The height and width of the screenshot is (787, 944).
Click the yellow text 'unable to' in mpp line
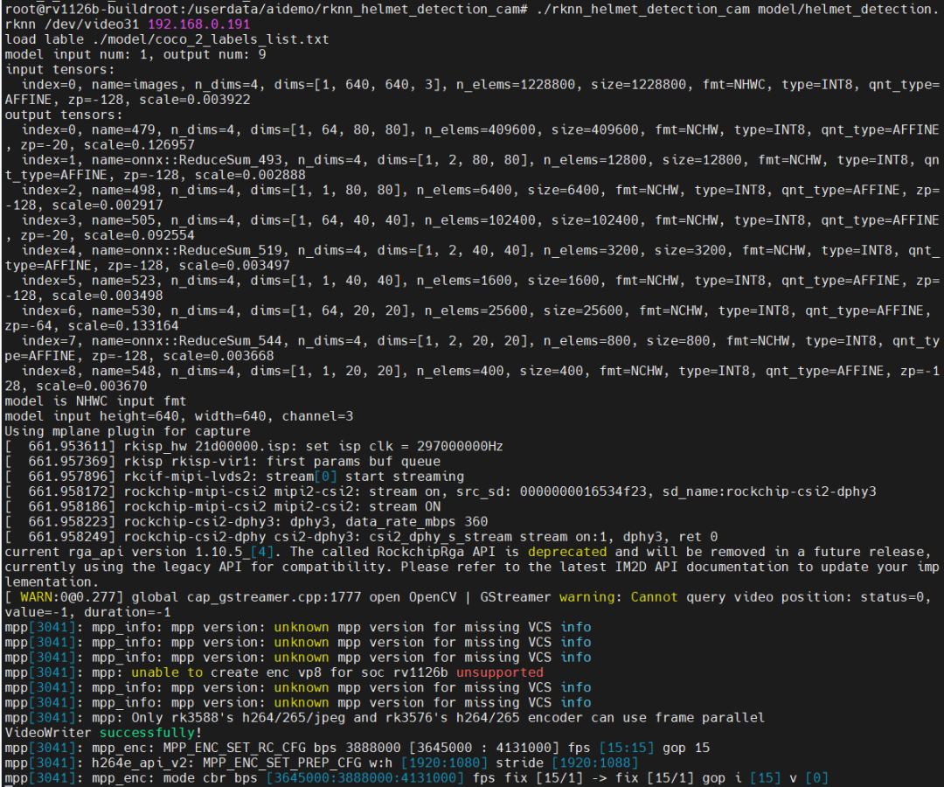pyautogui.click(x=167, y=672)
